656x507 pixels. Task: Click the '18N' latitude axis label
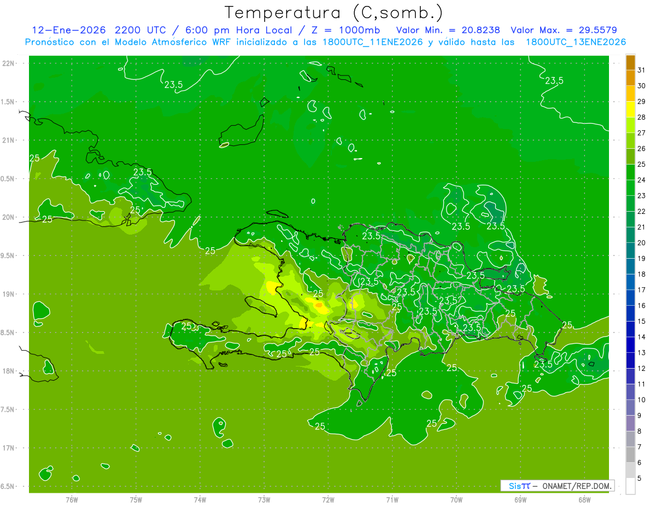[x=9, y=371]
